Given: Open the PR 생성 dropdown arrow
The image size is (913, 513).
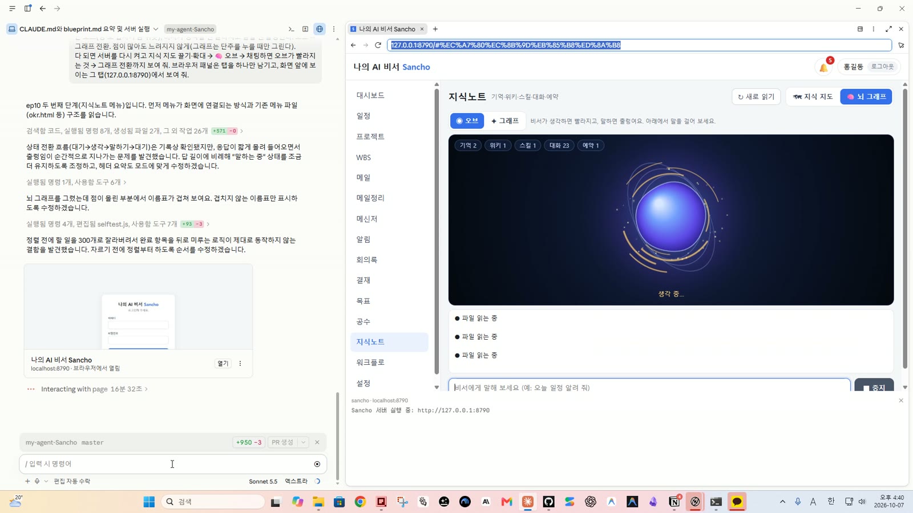Looking at the screenshot, I should tap(304, 442).
